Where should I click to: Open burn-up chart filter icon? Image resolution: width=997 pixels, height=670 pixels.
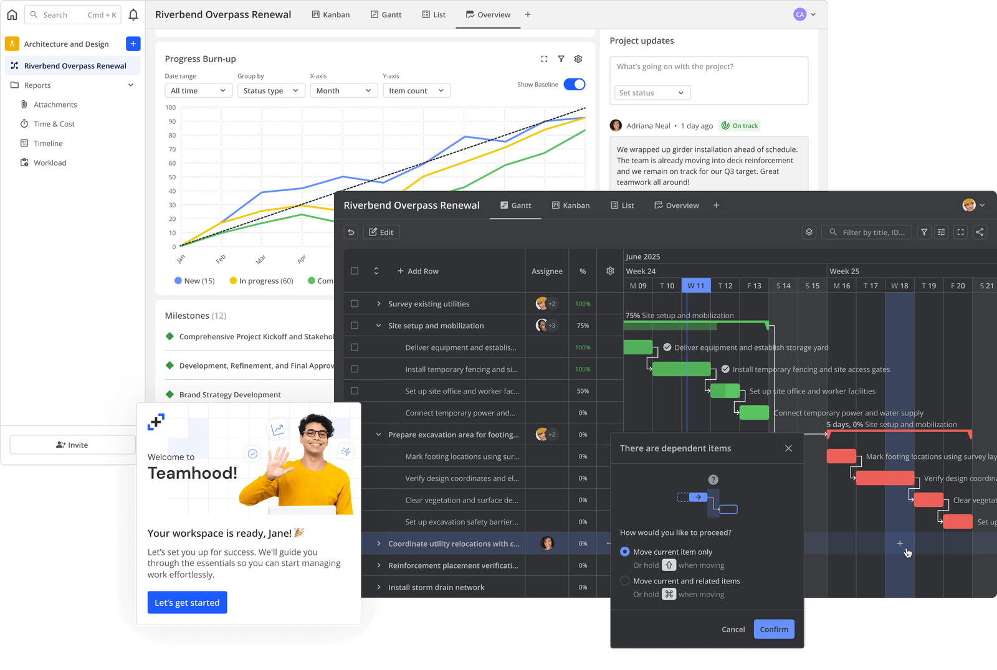coord(561,59)
